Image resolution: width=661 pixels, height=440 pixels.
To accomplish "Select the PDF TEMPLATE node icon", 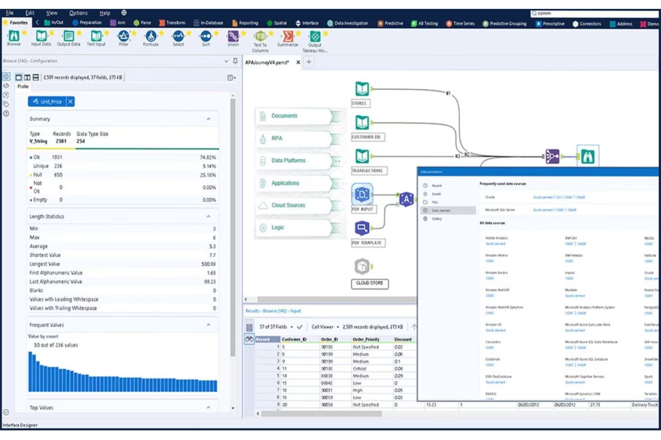I will click(x=362, y=228).
